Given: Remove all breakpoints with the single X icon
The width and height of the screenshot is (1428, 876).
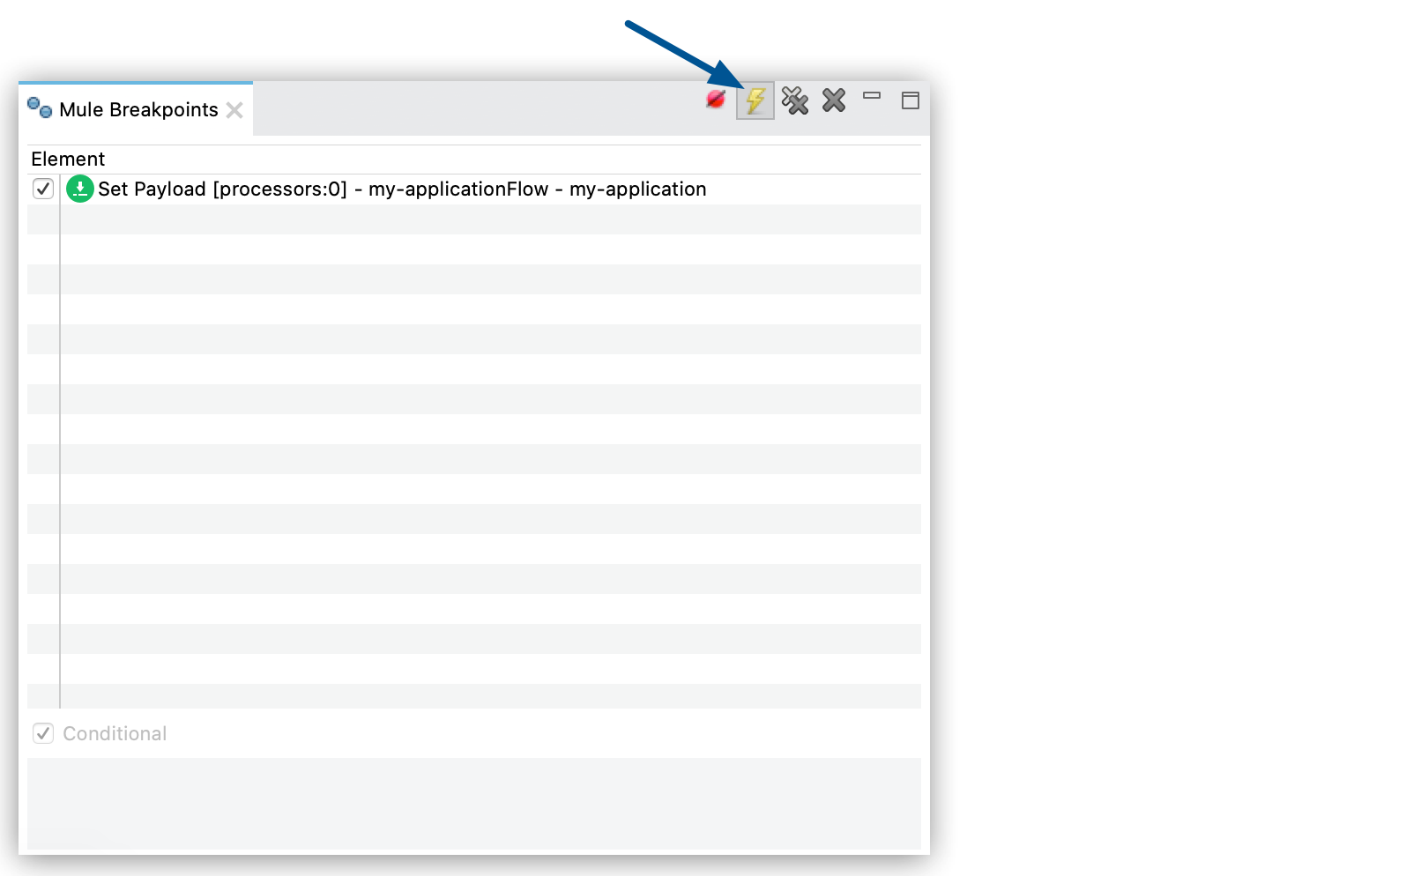Looking at the screenshot, I should pyautogui.click(x=833, y=101).
